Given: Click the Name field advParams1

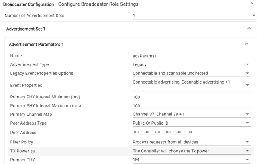Looking at the screenshot, I should tap(191, 56).
